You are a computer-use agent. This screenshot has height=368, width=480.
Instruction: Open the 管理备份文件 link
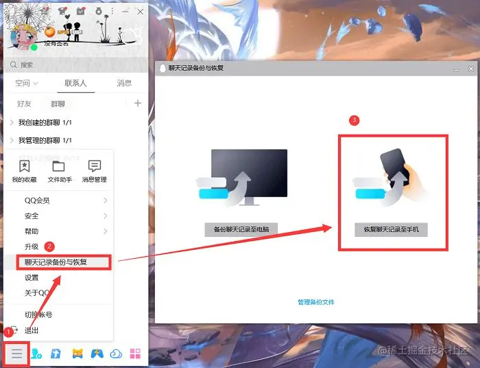[316, 302]
